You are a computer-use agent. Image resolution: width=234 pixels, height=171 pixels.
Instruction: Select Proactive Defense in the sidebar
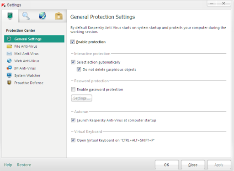coord(34,83)
